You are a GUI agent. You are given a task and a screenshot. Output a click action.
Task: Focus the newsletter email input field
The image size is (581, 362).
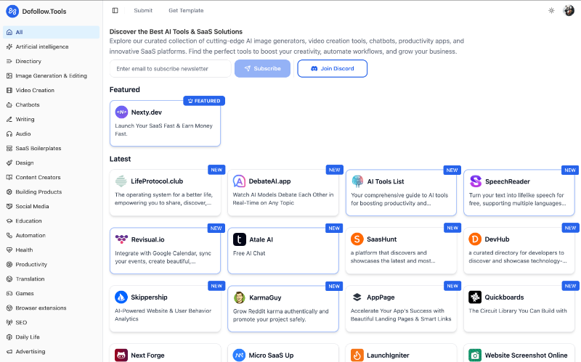[x=170, y=69]
